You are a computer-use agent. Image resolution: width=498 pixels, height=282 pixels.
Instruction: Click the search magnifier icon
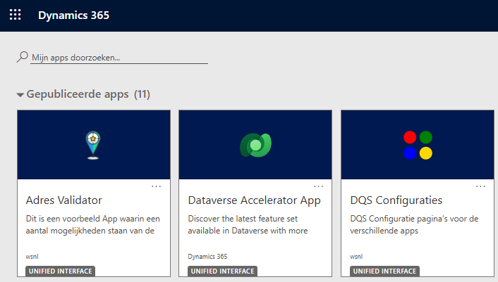point(22,57)
